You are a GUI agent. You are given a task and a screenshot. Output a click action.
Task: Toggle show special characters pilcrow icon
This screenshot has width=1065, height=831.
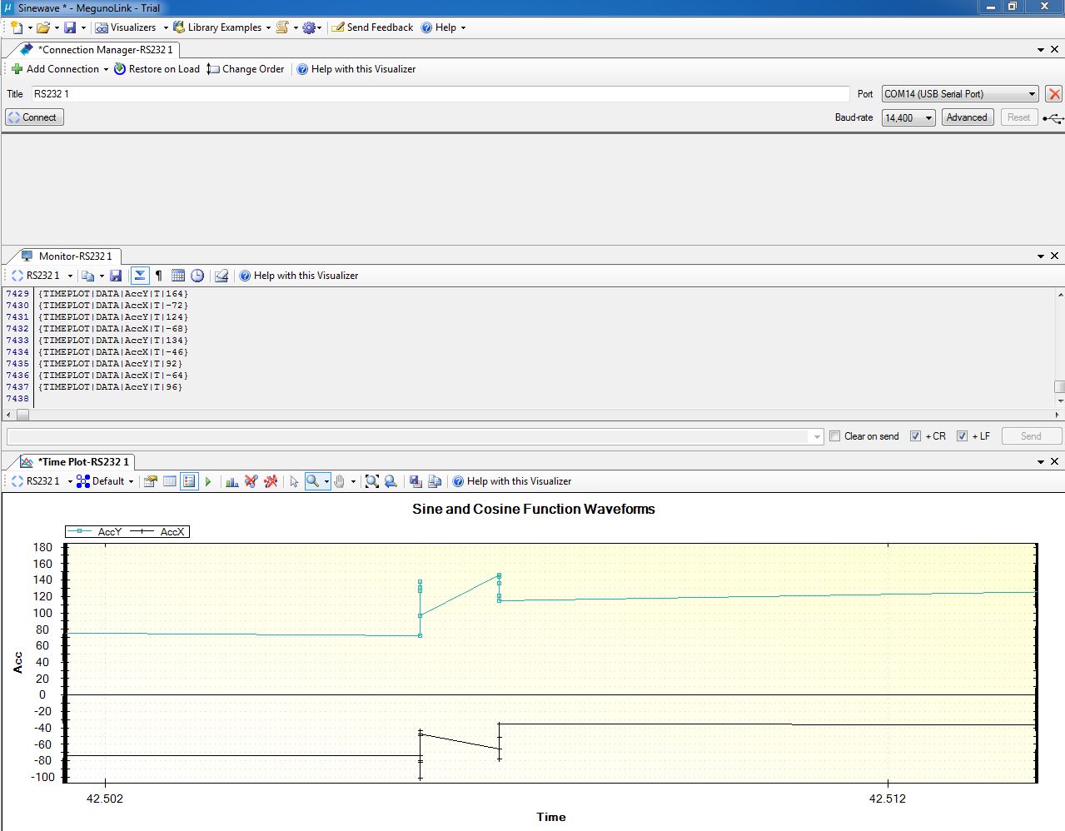158,276
